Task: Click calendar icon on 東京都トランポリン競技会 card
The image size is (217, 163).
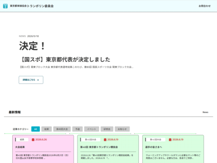Action: pos(105,139)
